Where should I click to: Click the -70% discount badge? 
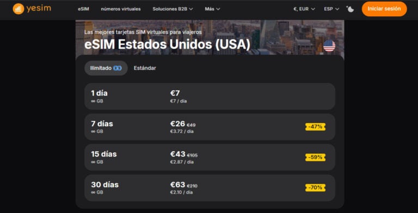[x=315, y=188]
